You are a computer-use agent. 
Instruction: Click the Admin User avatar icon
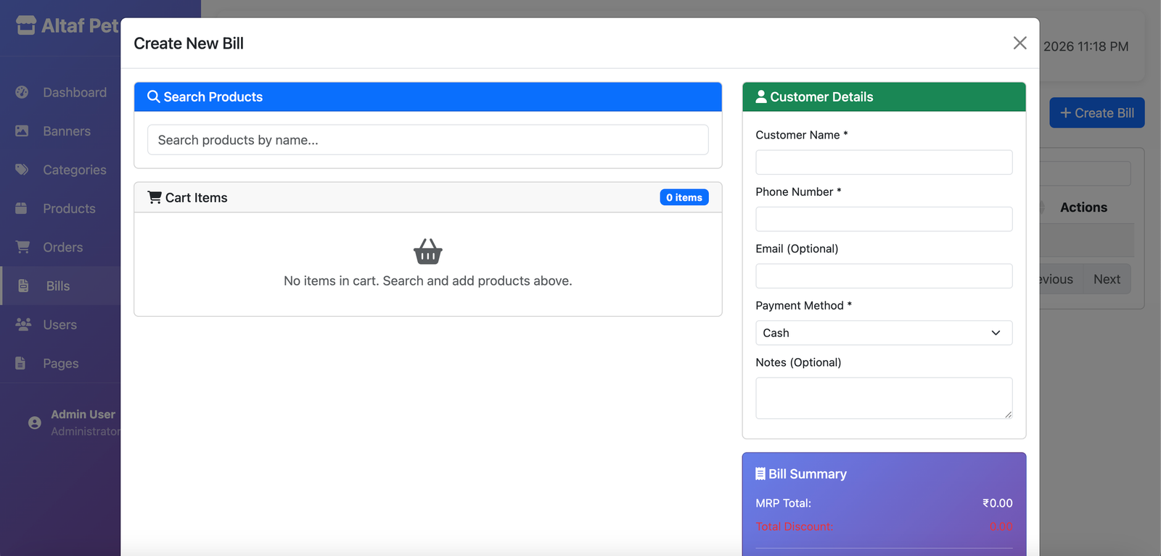tap(35, 423)
